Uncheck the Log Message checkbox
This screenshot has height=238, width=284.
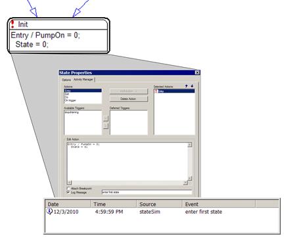[x=68, y=192]
